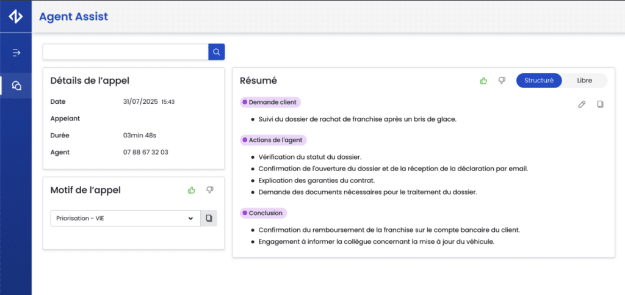Select the Actions de l'agent tag
Viewport: 625px width, 295px height.
(273, 140)
